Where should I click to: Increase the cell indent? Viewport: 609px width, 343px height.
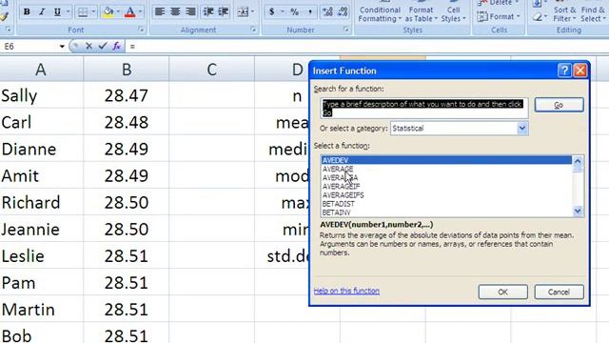224,12
